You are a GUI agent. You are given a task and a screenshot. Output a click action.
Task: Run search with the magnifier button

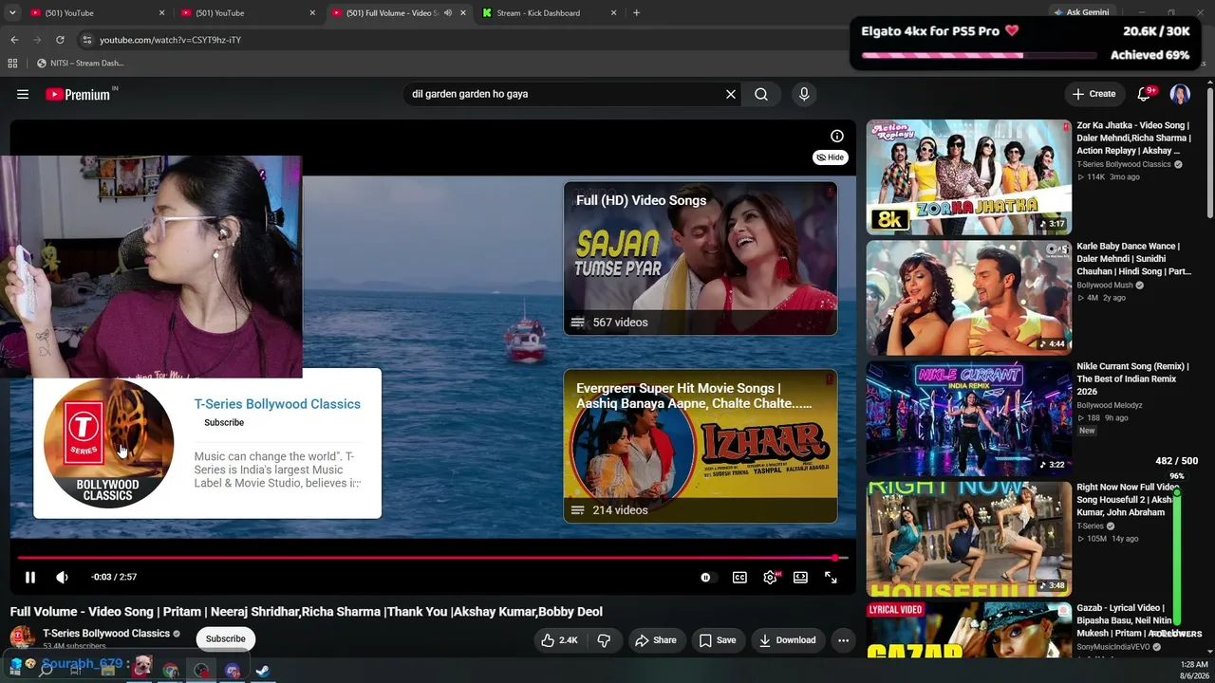(761, 94)
